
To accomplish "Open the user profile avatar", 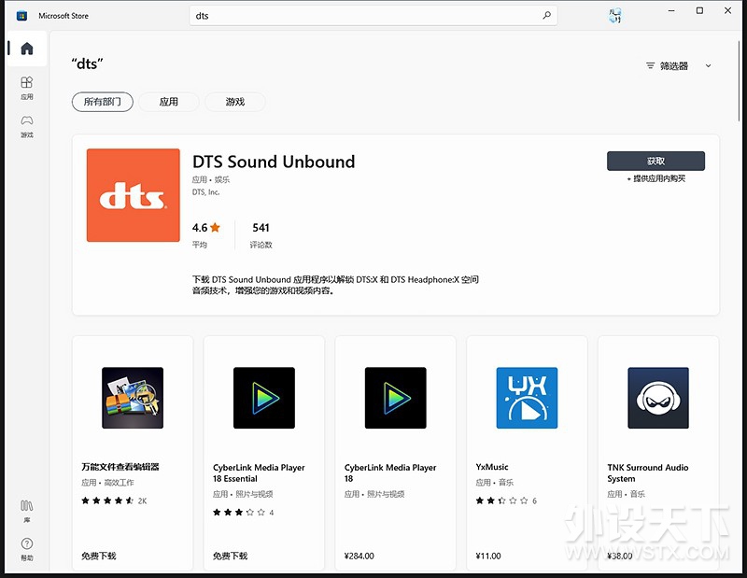I will [615, 15].
